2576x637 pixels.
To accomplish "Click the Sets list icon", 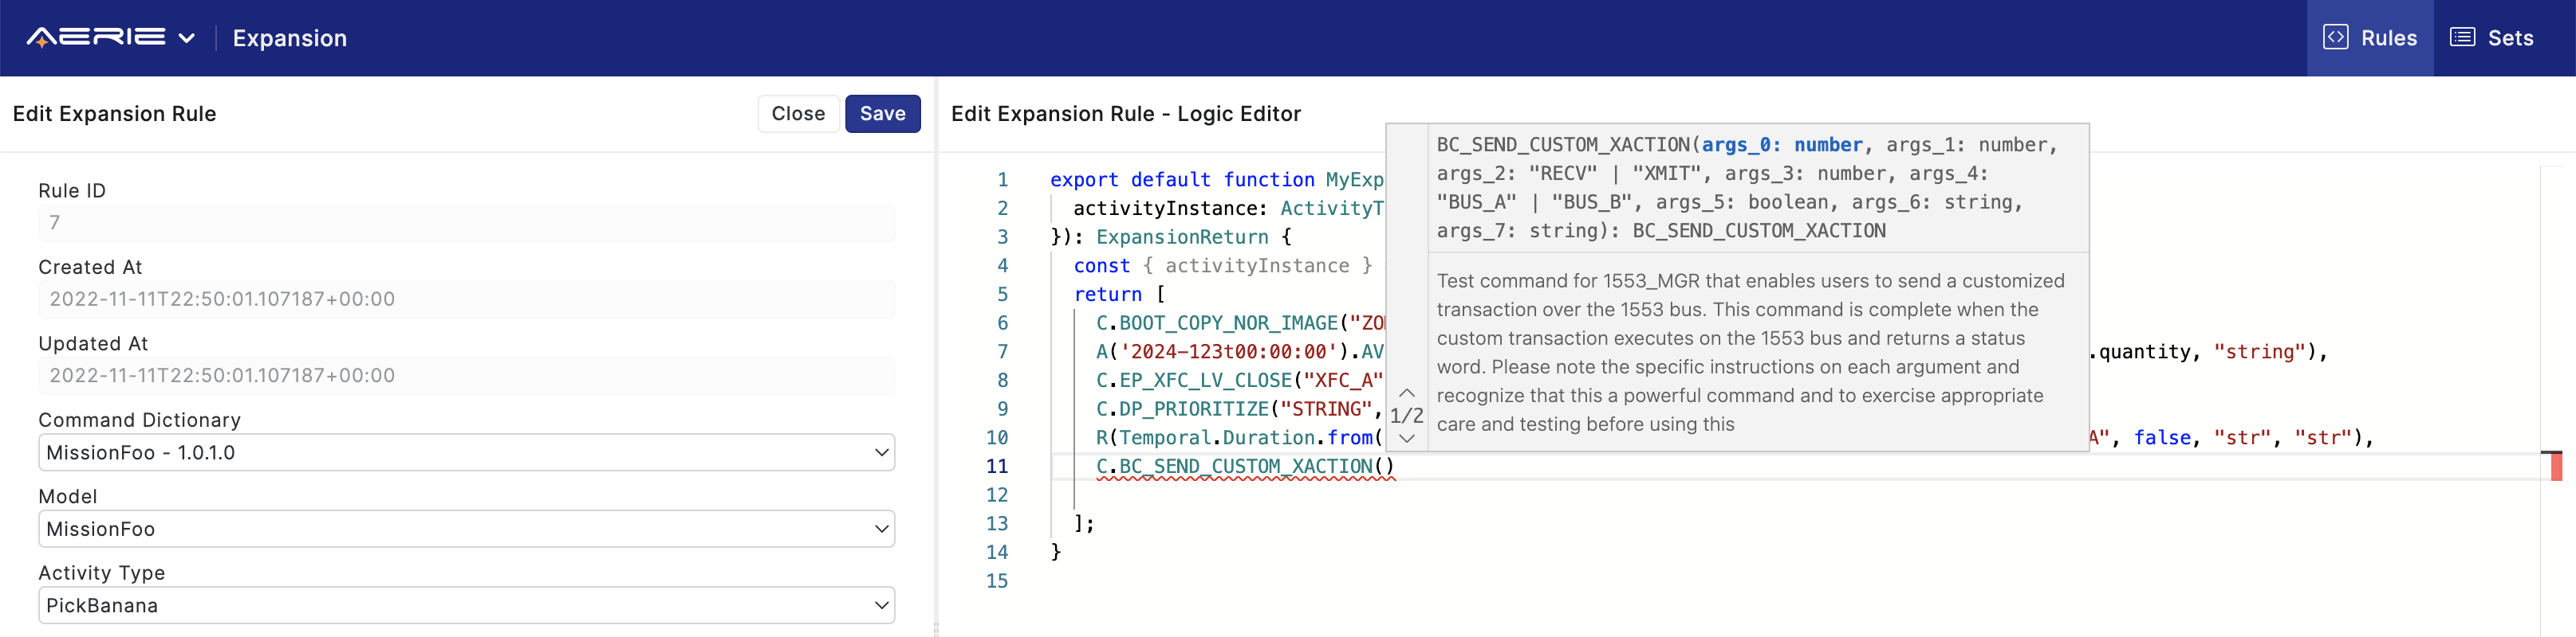I will (x=2462, y=38).
